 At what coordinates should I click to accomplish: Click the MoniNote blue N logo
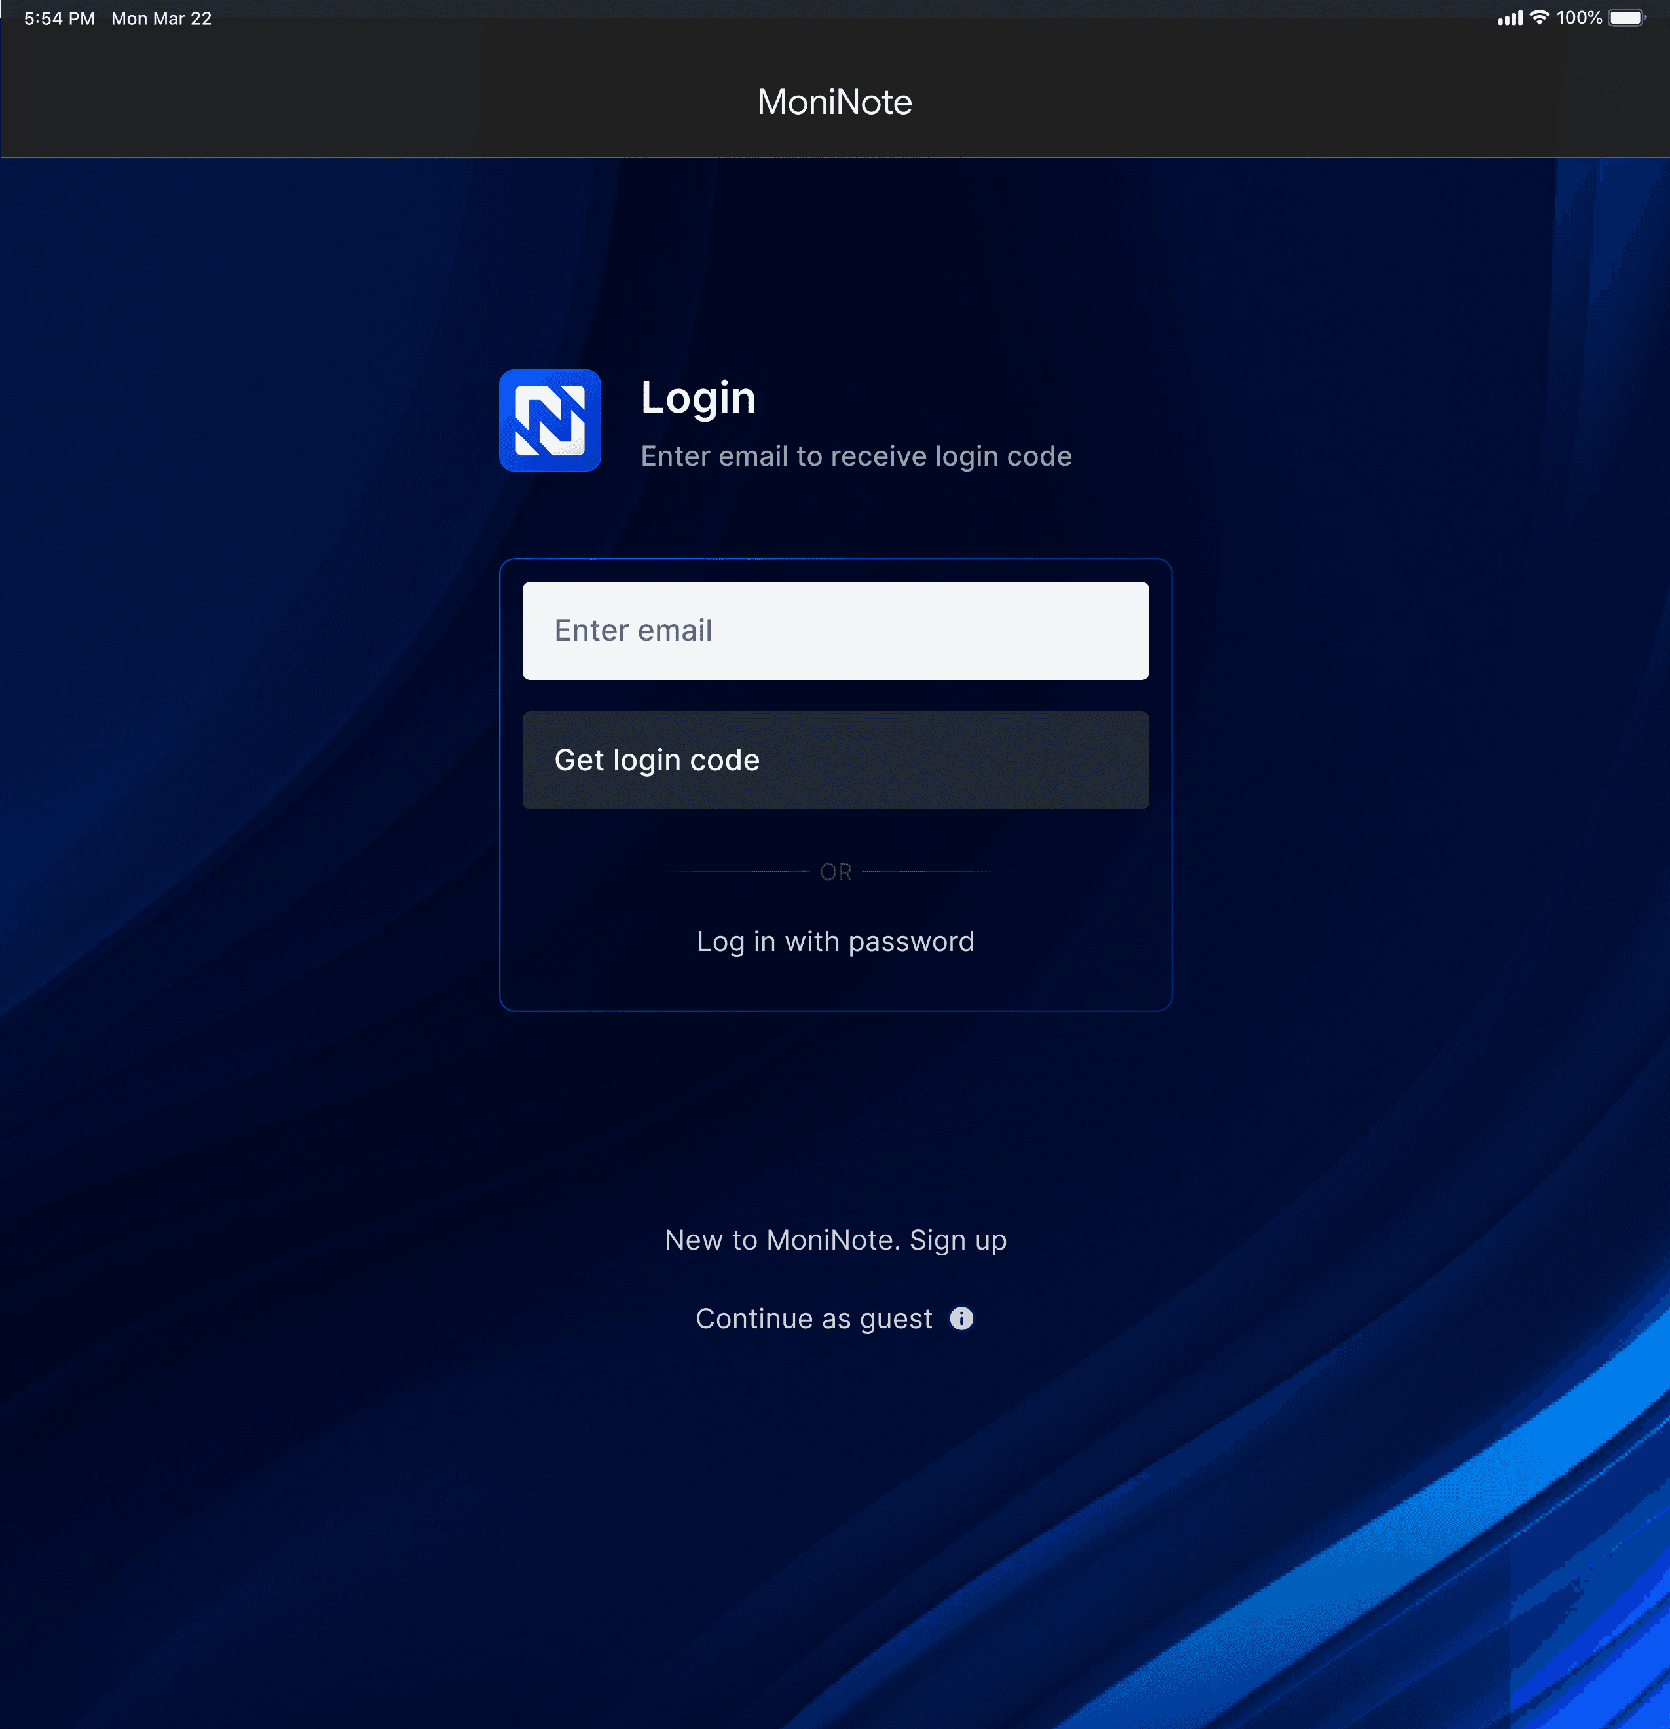pos(549,420)
